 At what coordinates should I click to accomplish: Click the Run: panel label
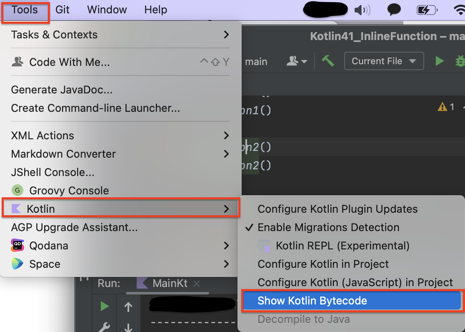109,283
